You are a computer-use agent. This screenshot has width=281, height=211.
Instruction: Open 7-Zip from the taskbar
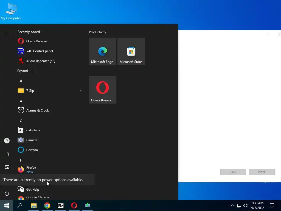pos(61,206)
